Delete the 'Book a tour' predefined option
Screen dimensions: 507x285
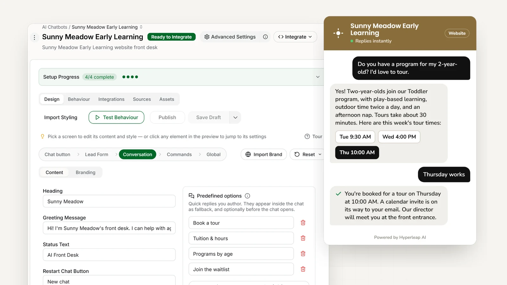pyautogui.click(x=303, y=223)
